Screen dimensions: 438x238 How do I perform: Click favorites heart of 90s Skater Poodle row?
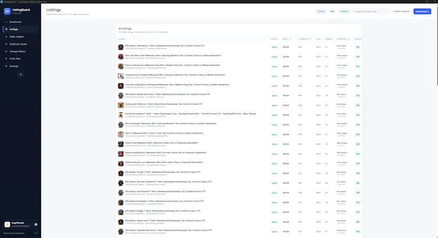click(x=300, y=173)
